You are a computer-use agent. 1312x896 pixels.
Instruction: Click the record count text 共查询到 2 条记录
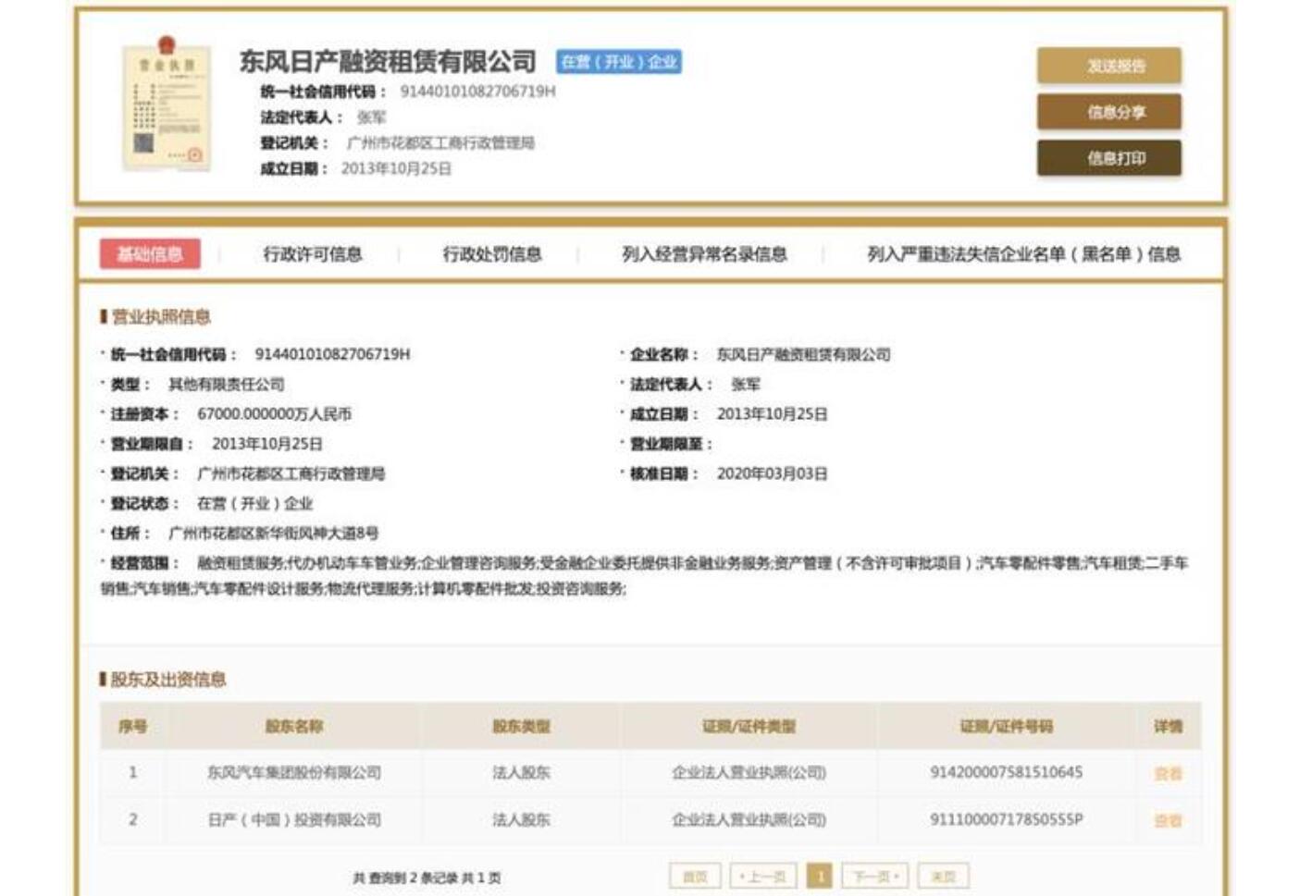point(405,878)
